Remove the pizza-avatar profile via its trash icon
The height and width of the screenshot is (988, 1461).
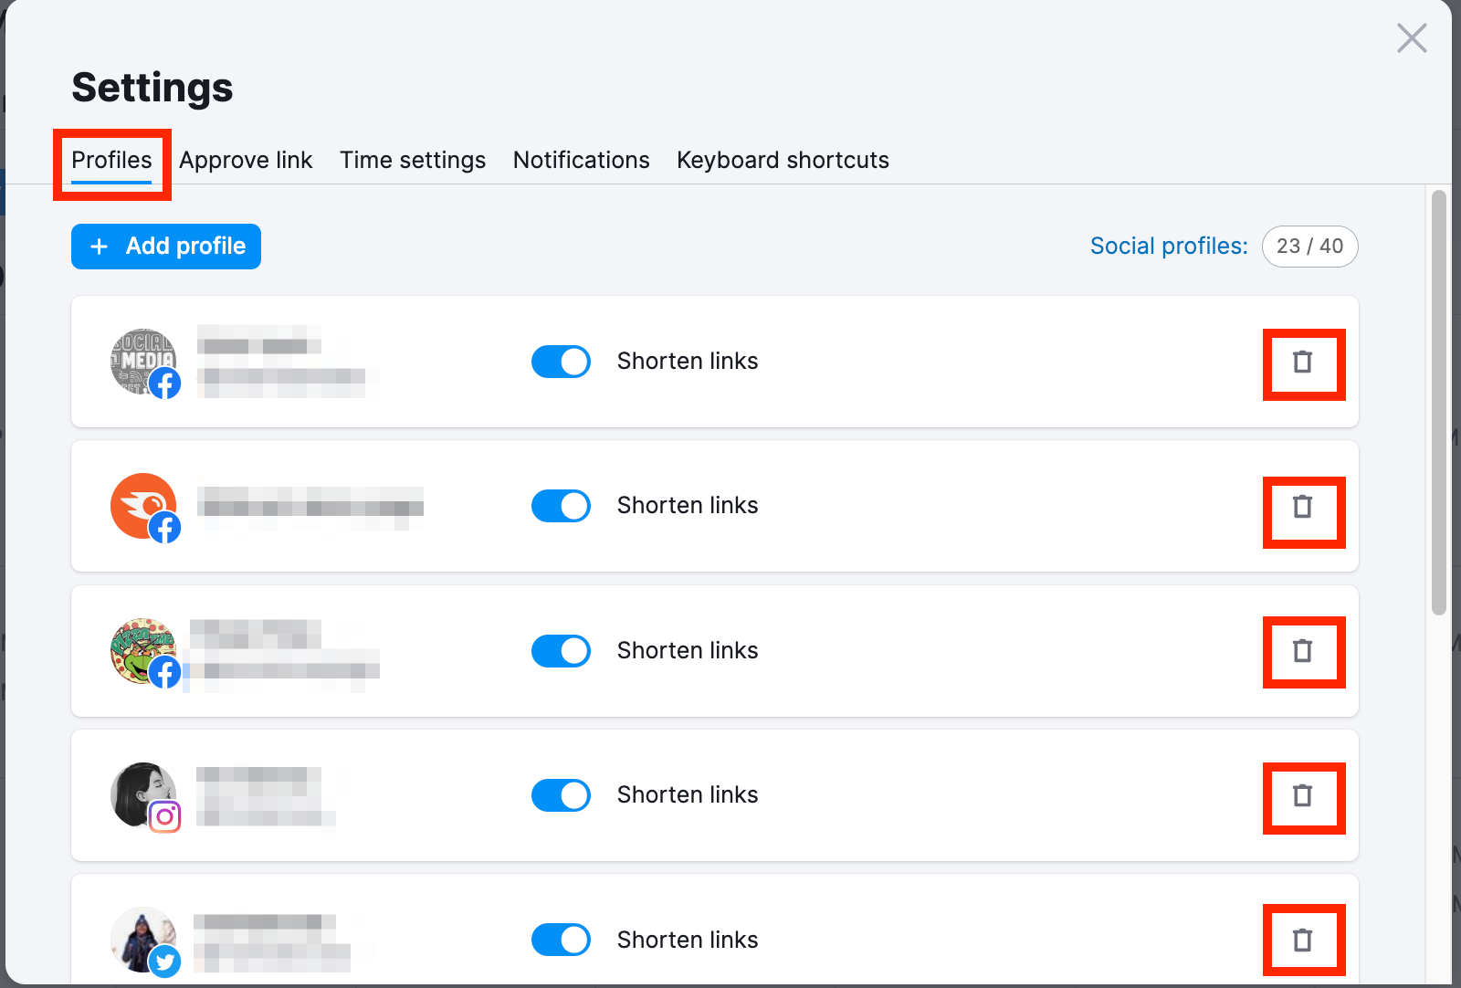1304,652
